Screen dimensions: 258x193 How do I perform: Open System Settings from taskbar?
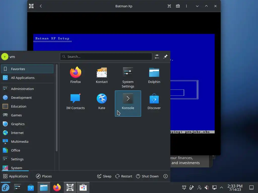pos(17,187)
